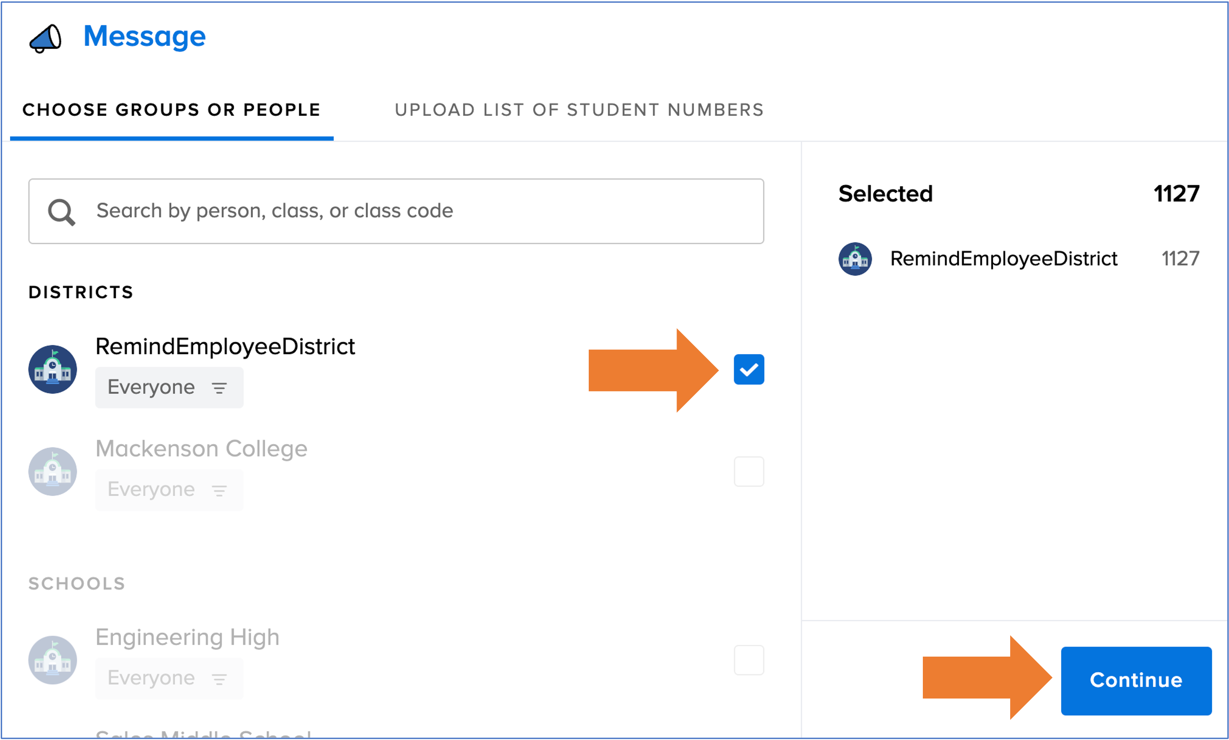Click the Districts section heading
Screen dimensions: 1229x740
81,292
